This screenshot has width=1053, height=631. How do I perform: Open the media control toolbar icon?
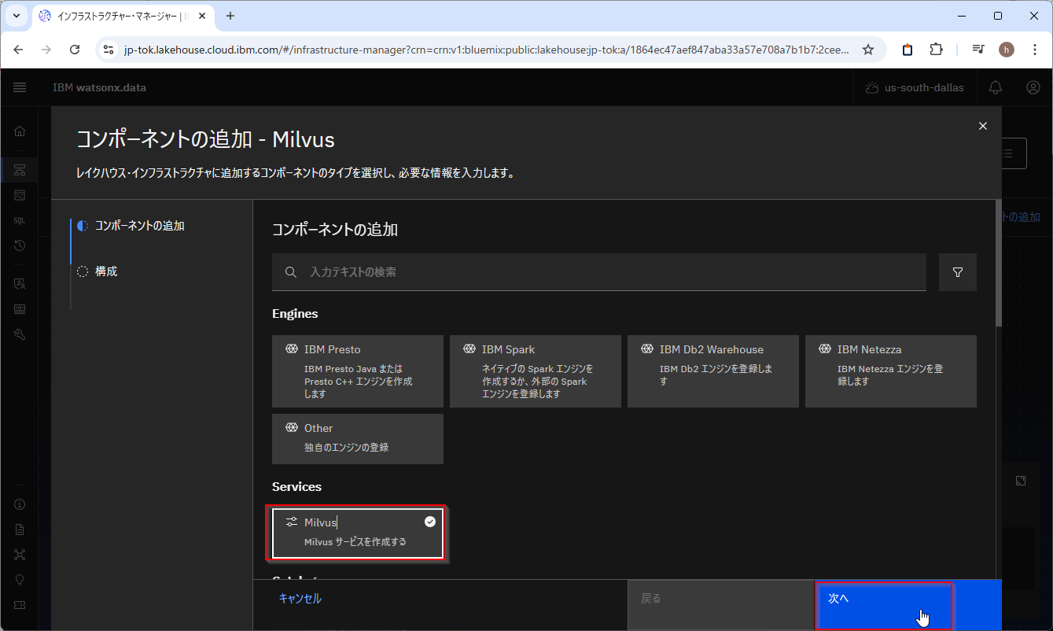click(x=978, y=50)
